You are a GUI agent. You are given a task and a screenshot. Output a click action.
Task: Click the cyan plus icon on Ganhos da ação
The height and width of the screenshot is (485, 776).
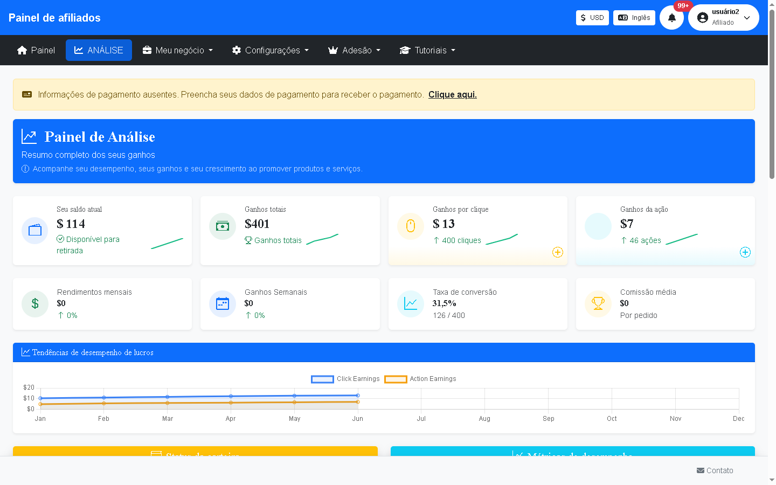pyautogui.click(x=745, y=252)
